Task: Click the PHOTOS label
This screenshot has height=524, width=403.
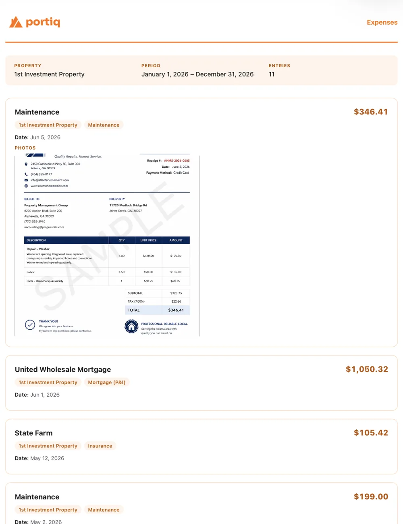Action: (x=25, y=148)
